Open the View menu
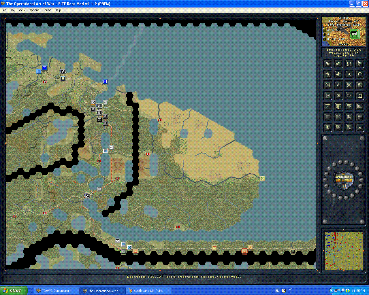Image resolution: width=369 pixels, height=295 pixels. coord(22,10)
